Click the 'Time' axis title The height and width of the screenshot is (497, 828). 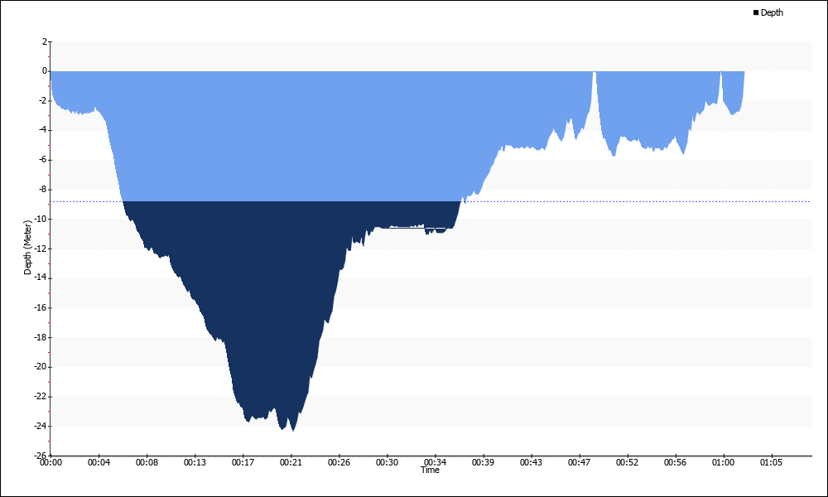click(430, 470)
